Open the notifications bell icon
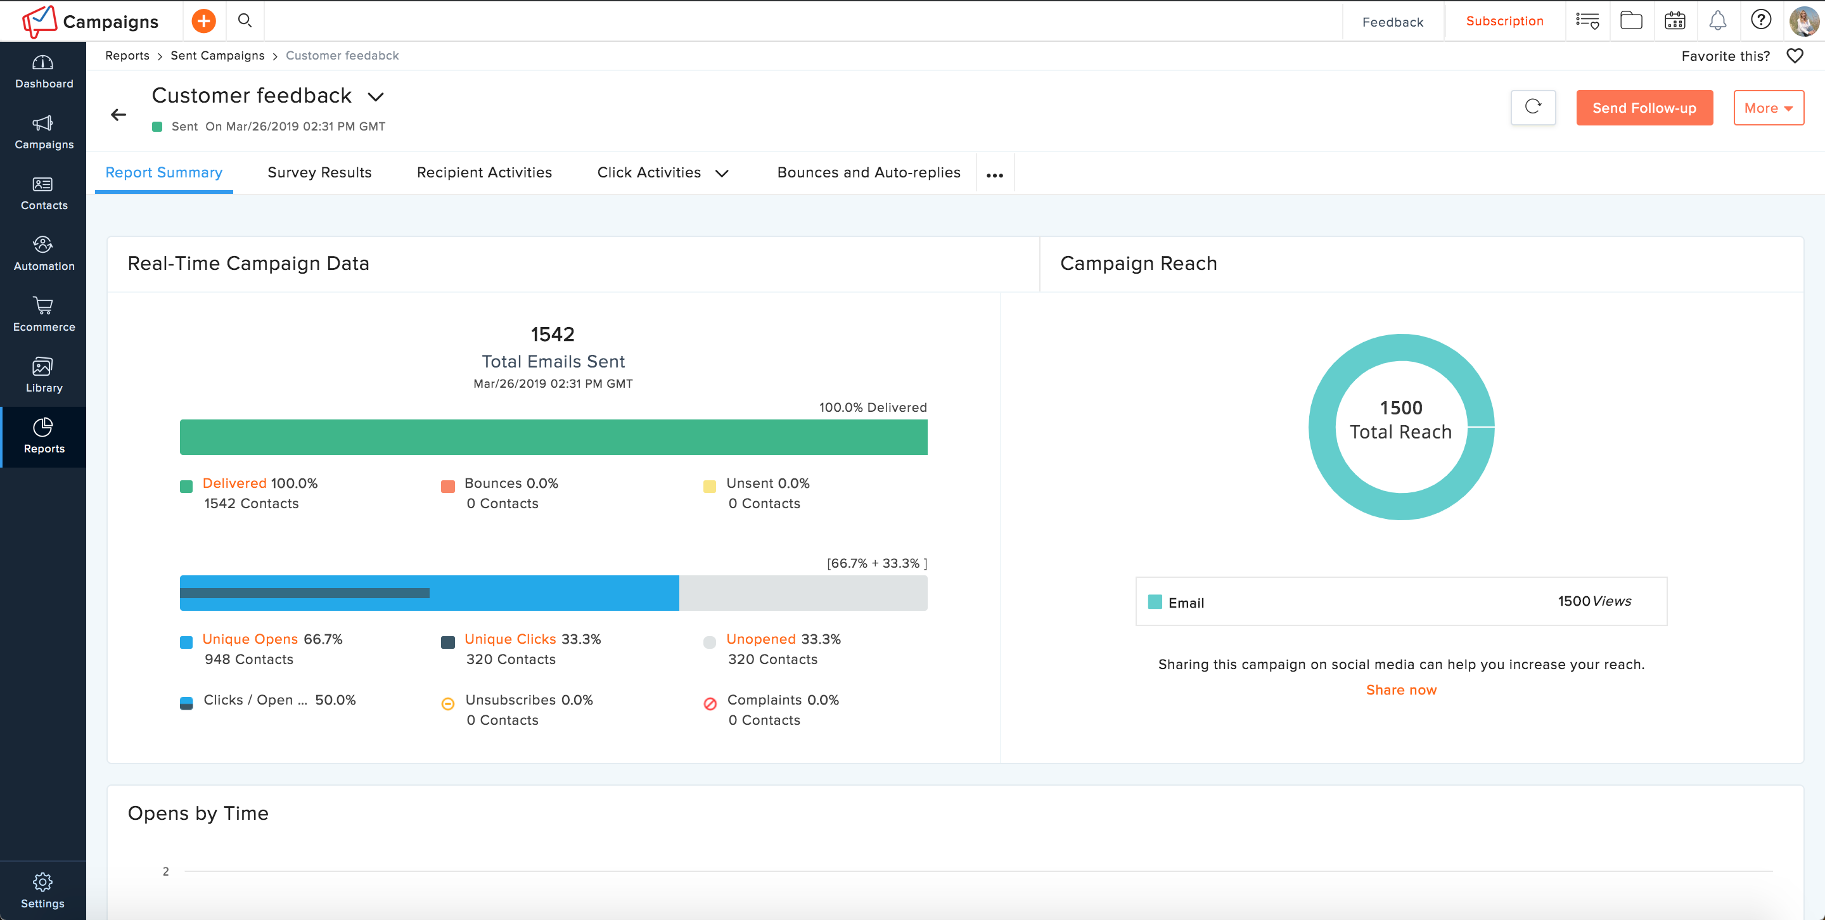This screenshot has width=1825, height=920. coord(1717,20)
